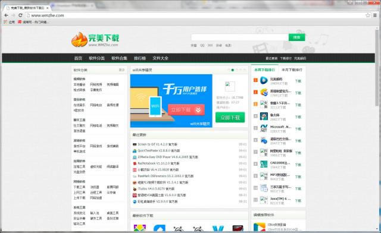This screenshot has height=233, width=381.
Task: Click the flame logo of 完美下载
Action: pyautogui.click(x=79, y=40)
